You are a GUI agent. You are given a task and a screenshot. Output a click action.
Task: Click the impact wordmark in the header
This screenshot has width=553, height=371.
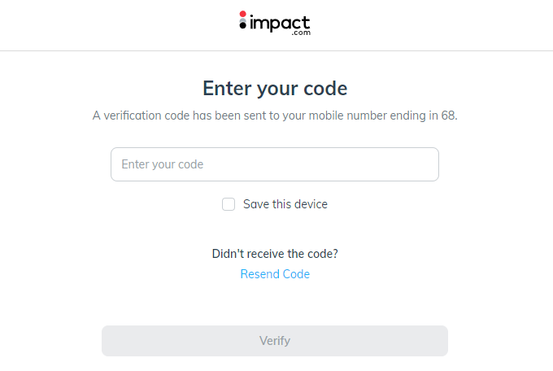point(280,24)
